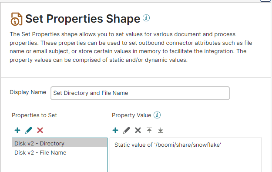
Task: Delete the selected property using the red X
Action: point(40,130)
